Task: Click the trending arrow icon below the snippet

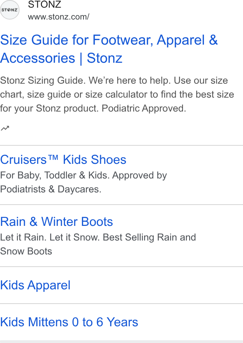Action: click(5, 128)
